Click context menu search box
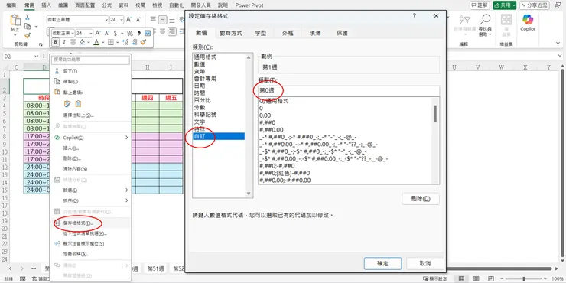The width and height of the screenshot is (566, 283). coord(90,60)
